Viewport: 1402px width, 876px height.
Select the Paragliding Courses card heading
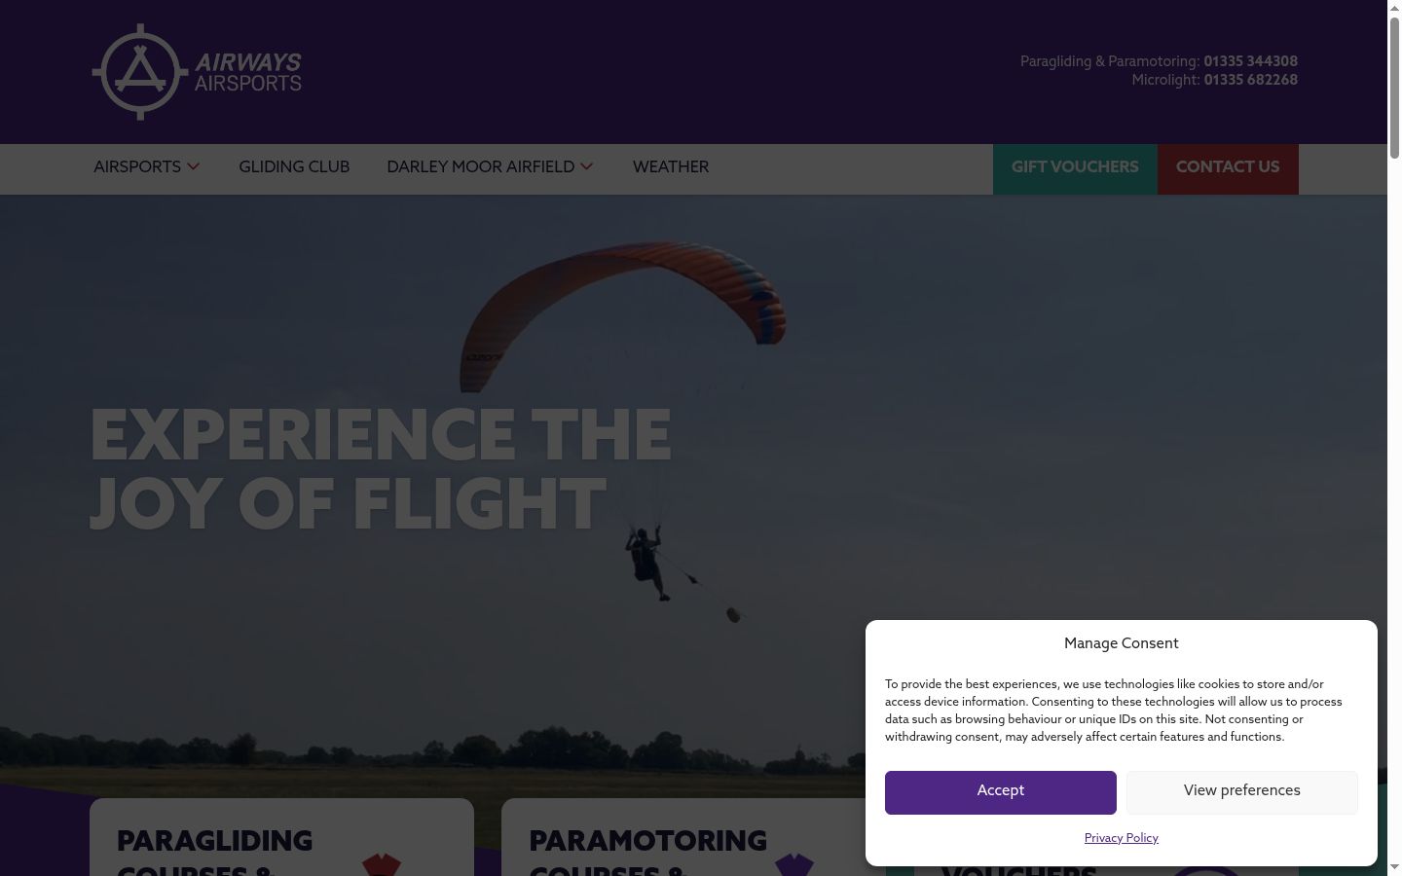pos(215,852)
